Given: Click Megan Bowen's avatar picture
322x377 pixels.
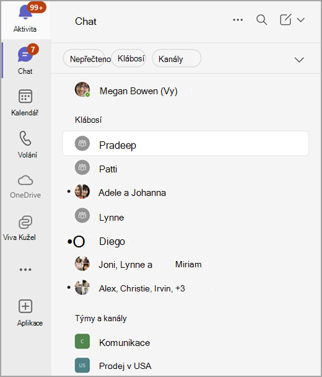Looking at the screenshot, I should point(82,89).
